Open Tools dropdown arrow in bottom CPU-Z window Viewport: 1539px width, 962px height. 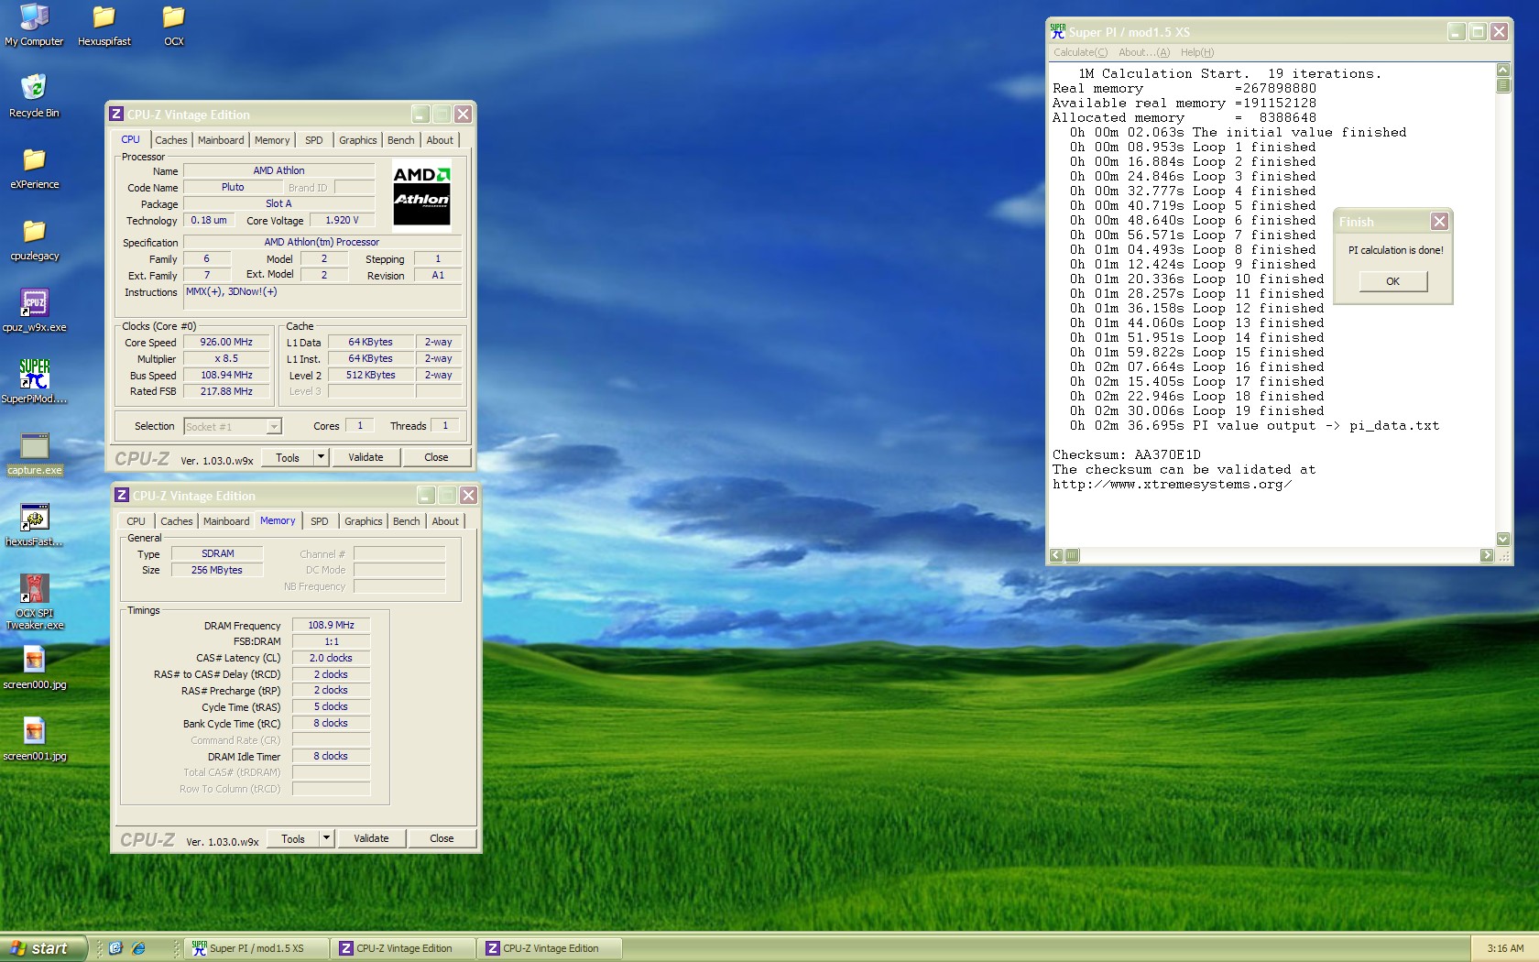click(x=326, y=837)
